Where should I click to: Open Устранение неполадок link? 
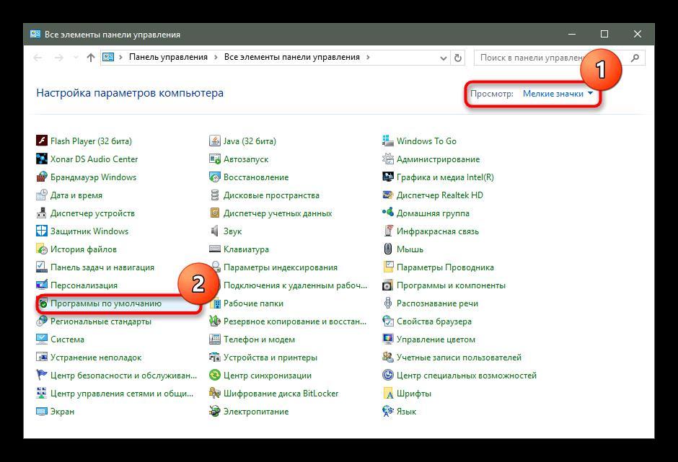coord(96,357)
